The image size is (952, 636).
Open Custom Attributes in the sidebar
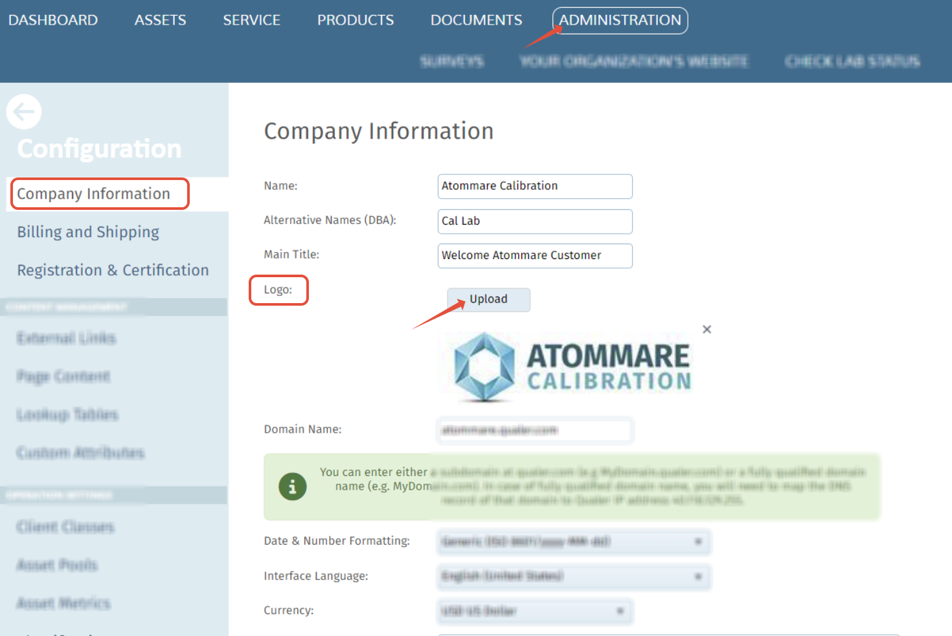click(80, 453)
